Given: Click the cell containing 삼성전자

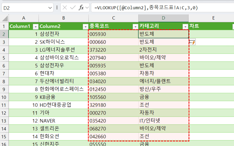Looking at the screenshot, I should tap(63, 34).
